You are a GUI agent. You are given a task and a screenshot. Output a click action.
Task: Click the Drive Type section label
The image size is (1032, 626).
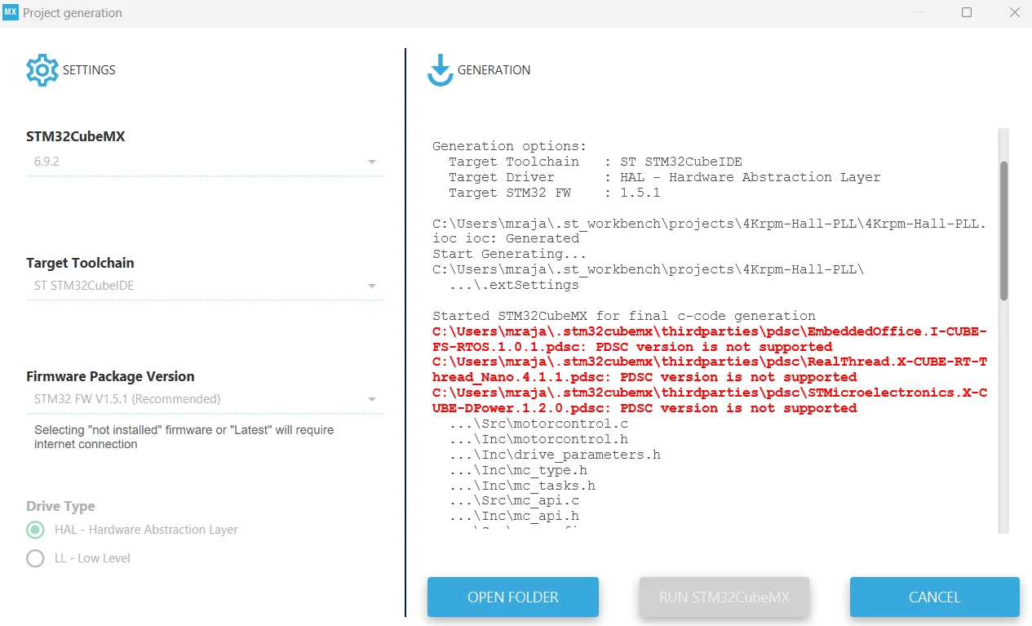pos(60,506)
